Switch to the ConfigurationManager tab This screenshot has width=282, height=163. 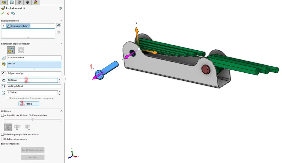[x=20, y=3]
